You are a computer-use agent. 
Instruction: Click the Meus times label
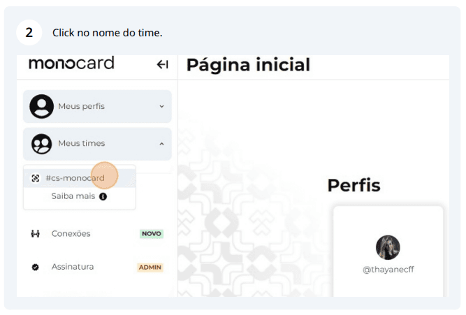pos(82,143)
